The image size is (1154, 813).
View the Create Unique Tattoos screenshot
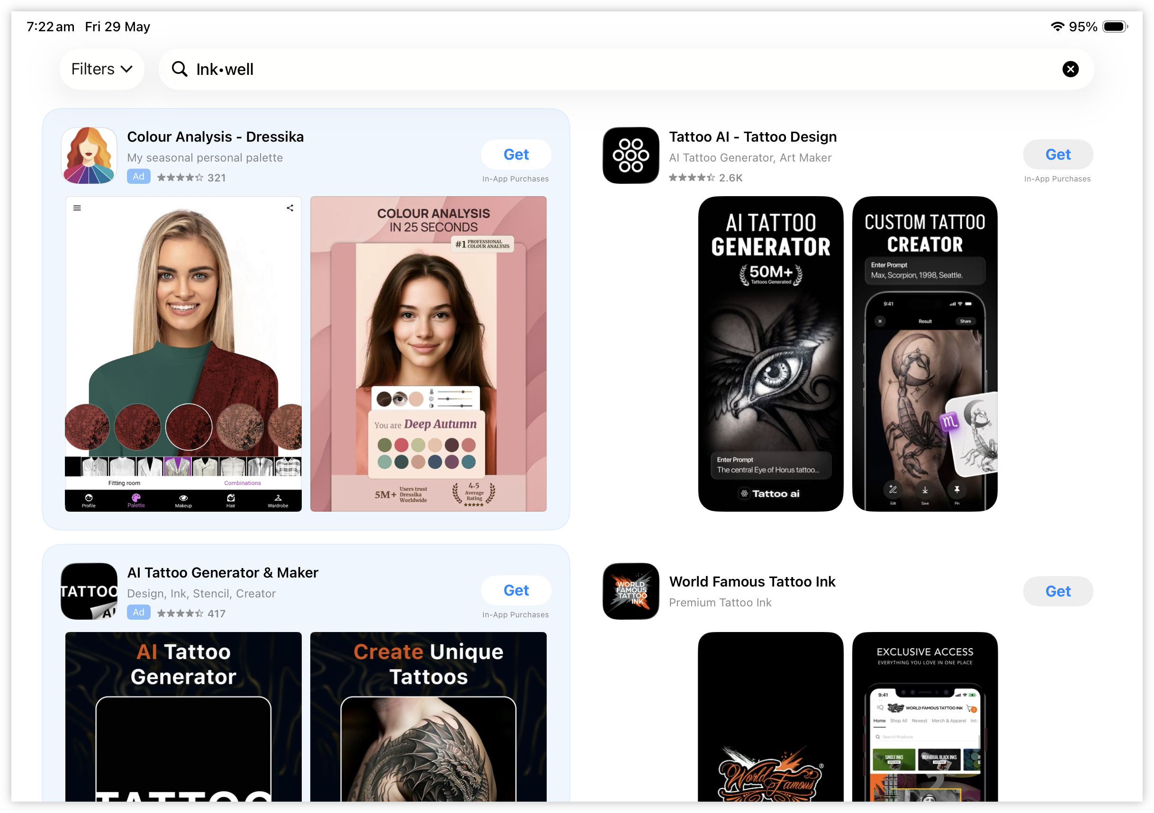pyautogui.click(x=428, y=717)
